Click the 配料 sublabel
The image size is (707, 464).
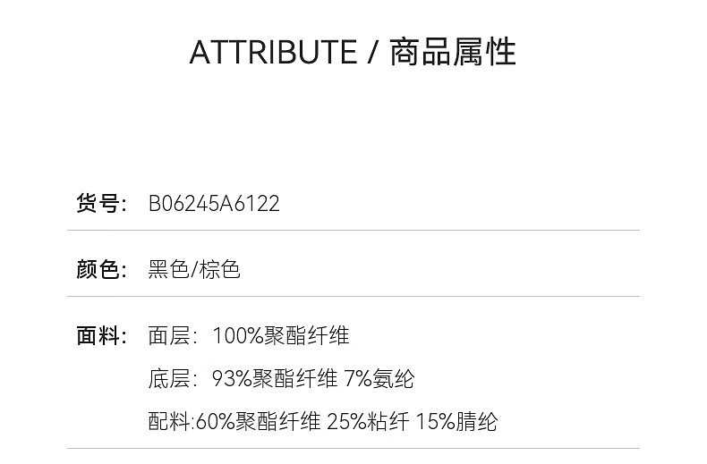tap(169, 422)
